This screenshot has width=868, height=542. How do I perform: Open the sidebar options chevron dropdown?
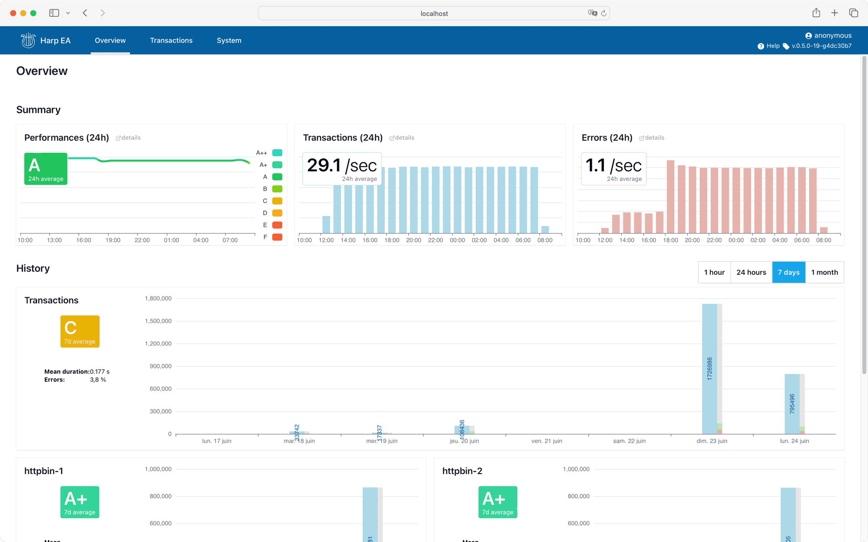click(68, 13)
